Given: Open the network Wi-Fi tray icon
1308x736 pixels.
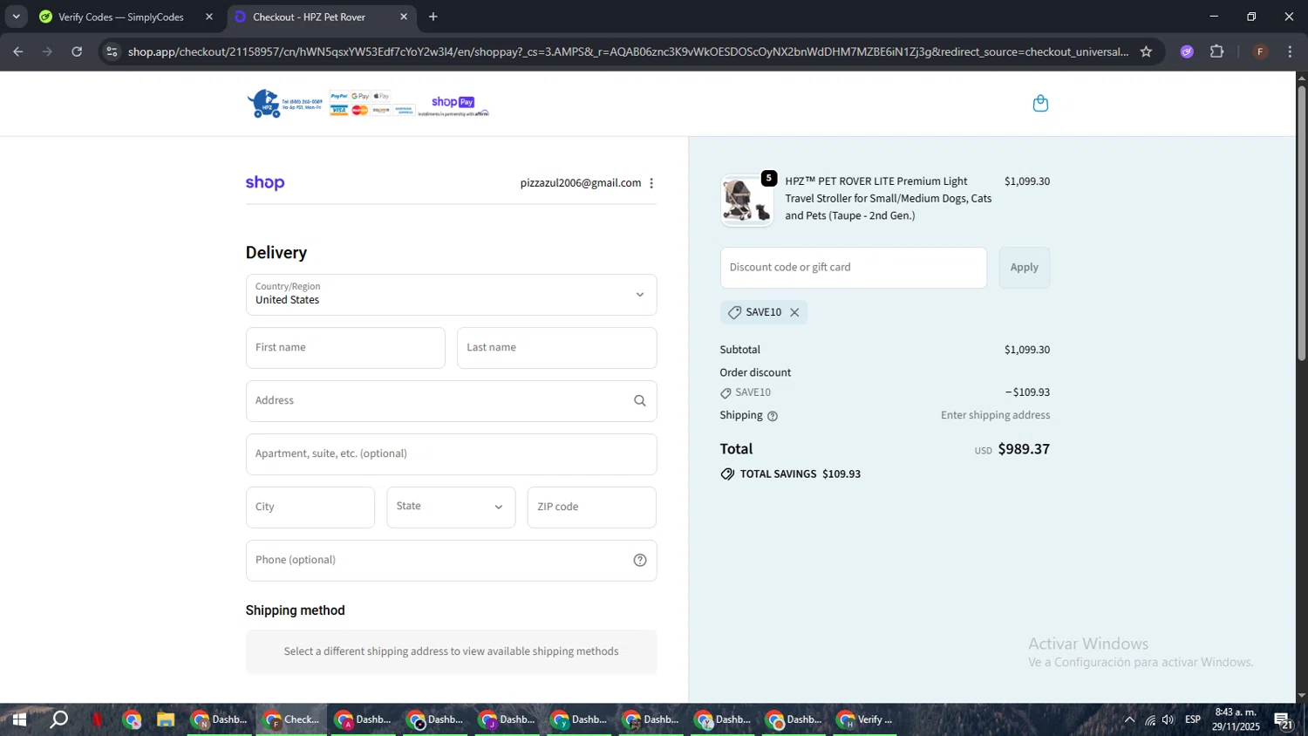Looking at the screenshot, I should (x=1149, y=720).
